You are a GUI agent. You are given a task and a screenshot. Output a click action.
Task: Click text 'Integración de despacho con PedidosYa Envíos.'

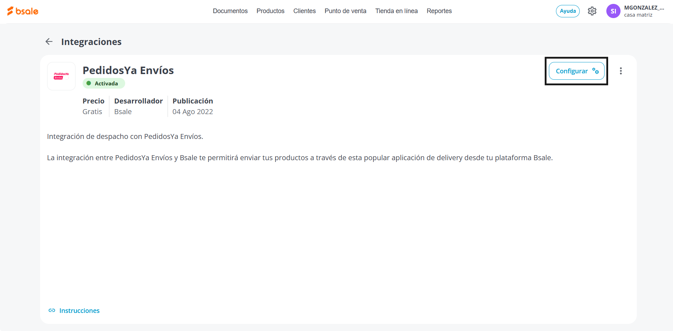click(125, 136)
